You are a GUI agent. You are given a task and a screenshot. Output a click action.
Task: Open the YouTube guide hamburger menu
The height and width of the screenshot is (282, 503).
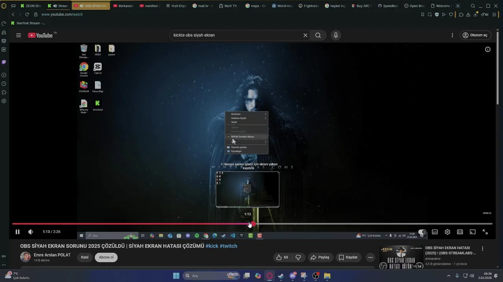coord(18,35)
